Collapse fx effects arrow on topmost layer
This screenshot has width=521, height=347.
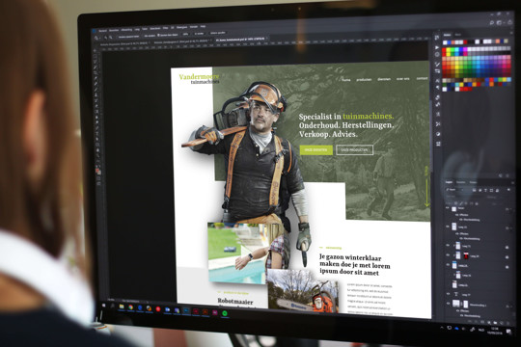click(511, 209)
